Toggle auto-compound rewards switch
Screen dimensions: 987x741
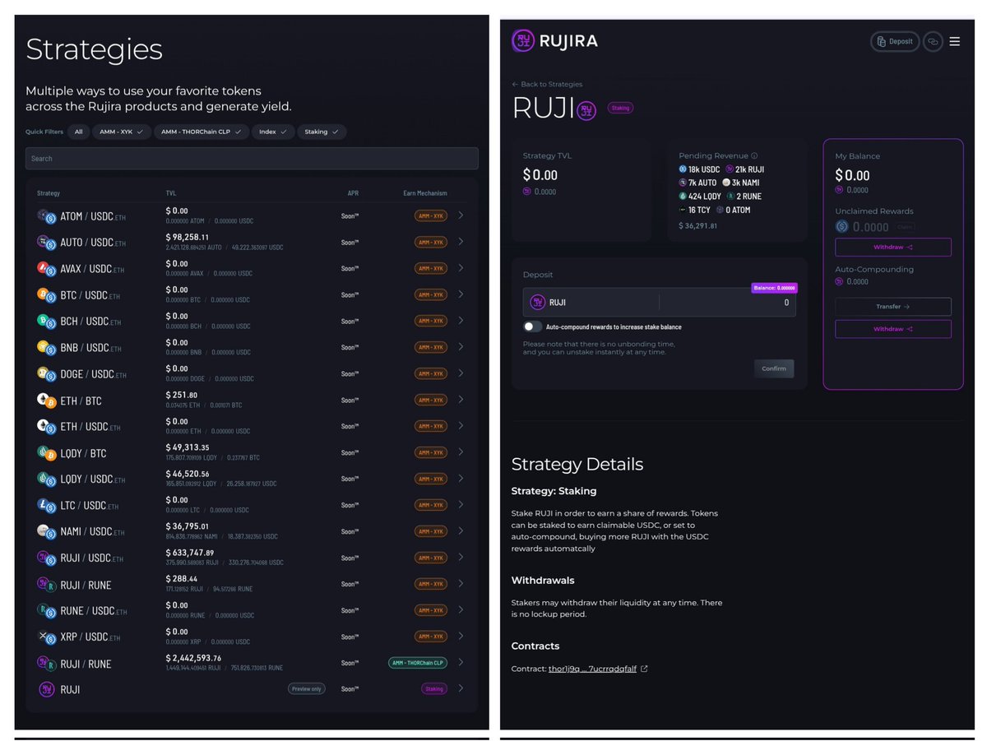(532, 327)
